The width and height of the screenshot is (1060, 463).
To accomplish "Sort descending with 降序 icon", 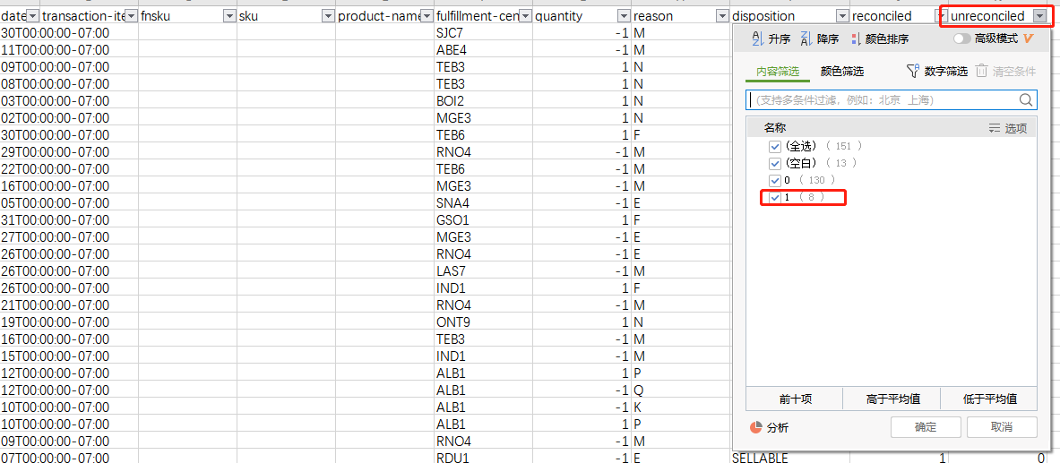I will click(x=819, y=39).
